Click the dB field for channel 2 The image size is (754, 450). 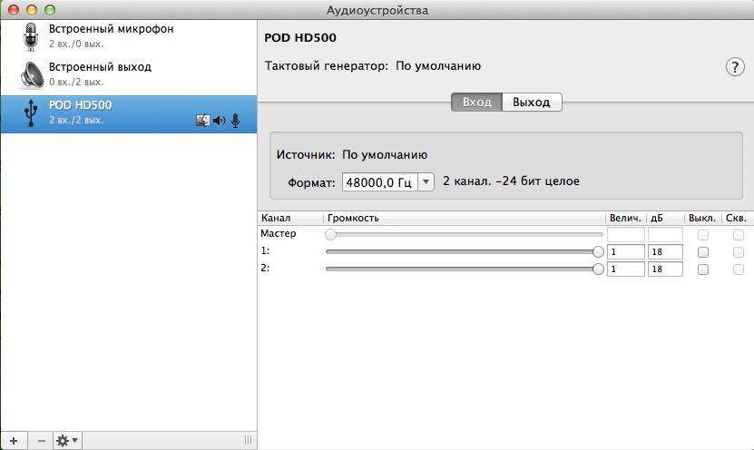665,269
